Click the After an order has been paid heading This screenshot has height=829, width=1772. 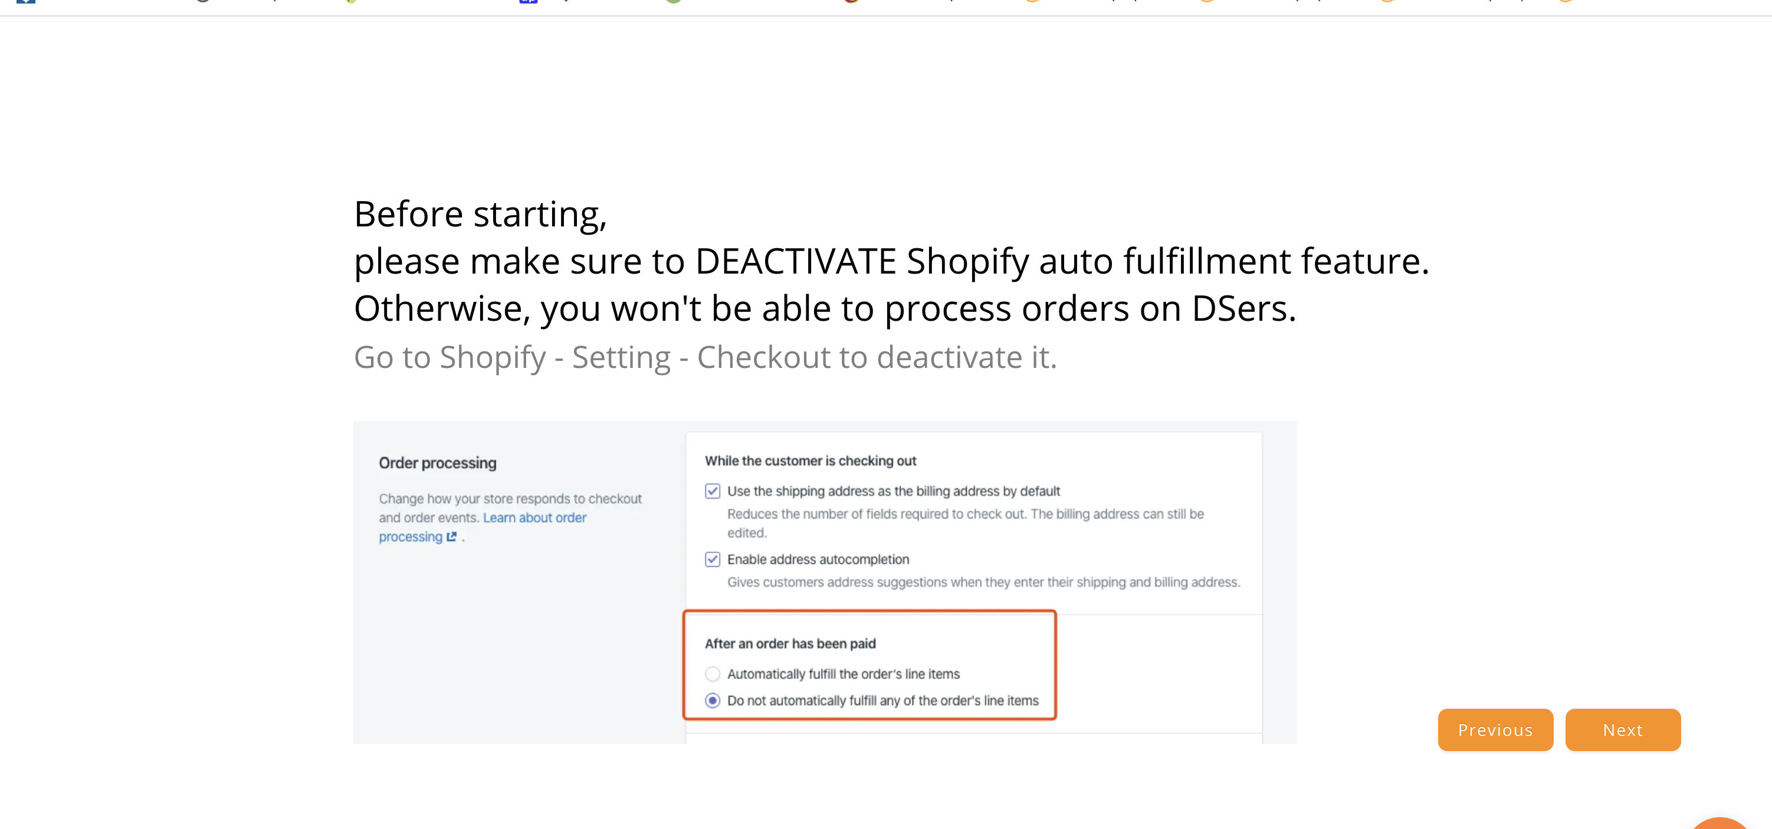point(790,643)
